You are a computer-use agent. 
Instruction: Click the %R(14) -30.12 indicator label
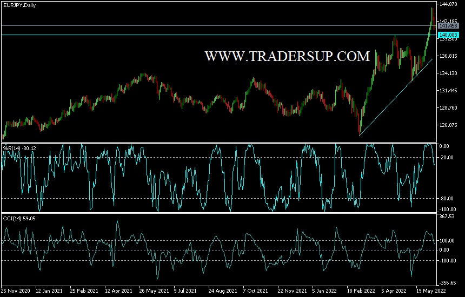pos(19,148)
